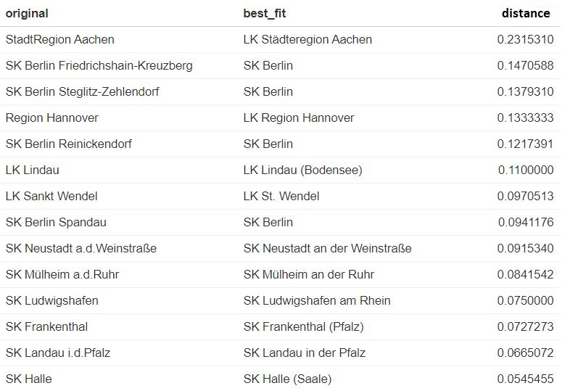Select the 'StadtRegion Aachen' cell
Screen dimensions: 570x391
[60, 39]
